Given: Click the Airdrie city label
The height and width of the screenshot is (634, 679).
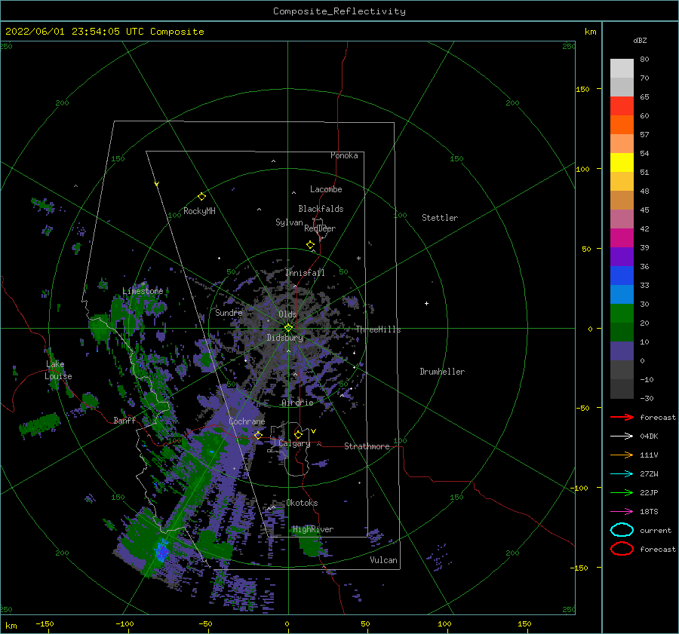Looking at the screenshot, I should coord(297,403).
